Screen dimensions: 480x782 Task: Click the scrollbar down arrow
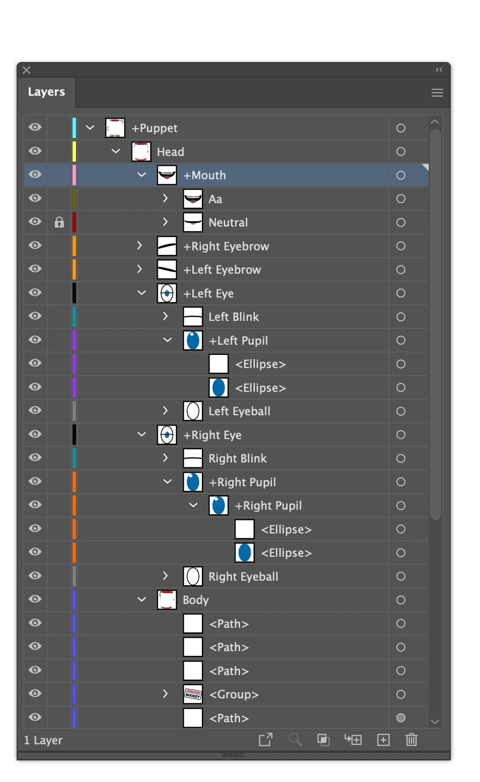click(435, 721)
